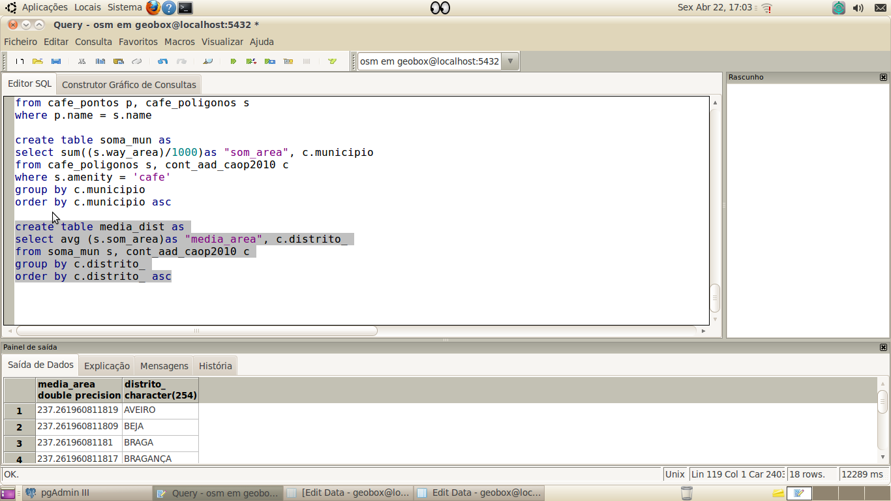891x501 pixels.
Task: Click the Copy toolbar icon
Action: tap(100, 61)
